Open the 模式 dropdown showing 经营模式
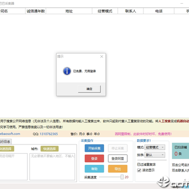Image resolution: width=189 pixels, height=189 pixels. tap(155, 148)
